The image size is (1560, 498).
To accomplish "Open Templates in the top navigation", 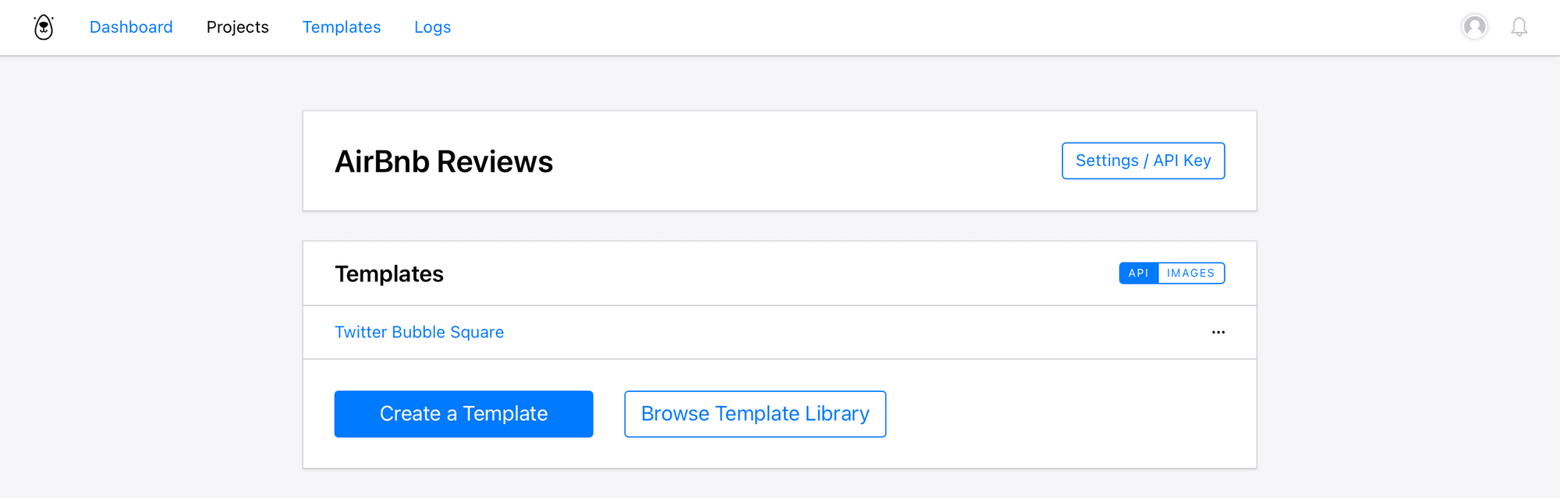I will (x=342, y=27).
